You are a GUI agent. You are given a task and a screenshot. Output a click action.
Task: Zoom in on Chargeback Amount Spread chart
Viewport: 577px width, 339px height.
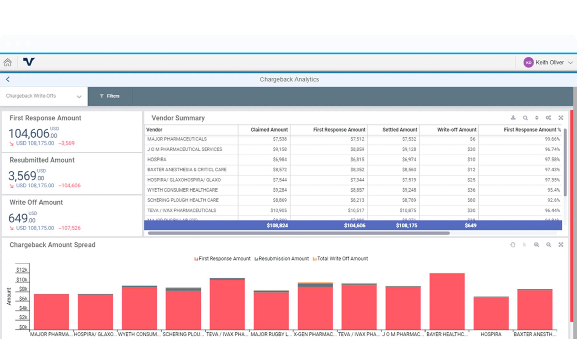[x=537, y=245]
